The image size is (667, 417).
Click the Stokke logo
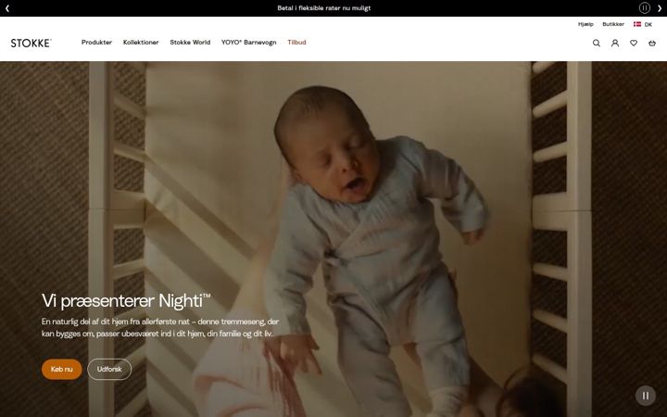point(31,43)
